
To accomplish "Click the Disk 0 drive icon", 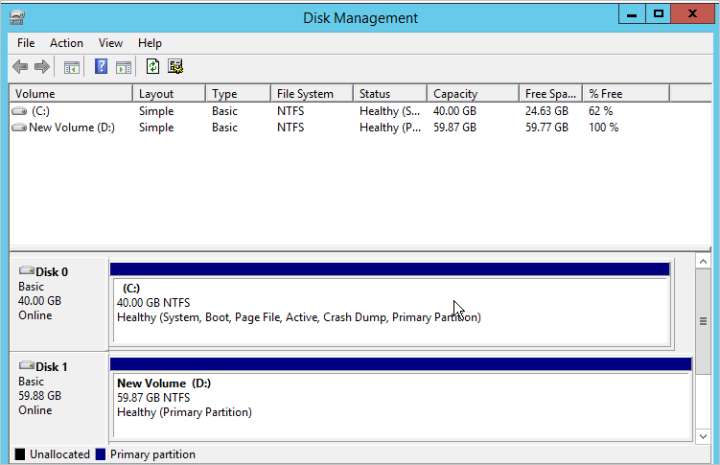I will pos(27,270).
